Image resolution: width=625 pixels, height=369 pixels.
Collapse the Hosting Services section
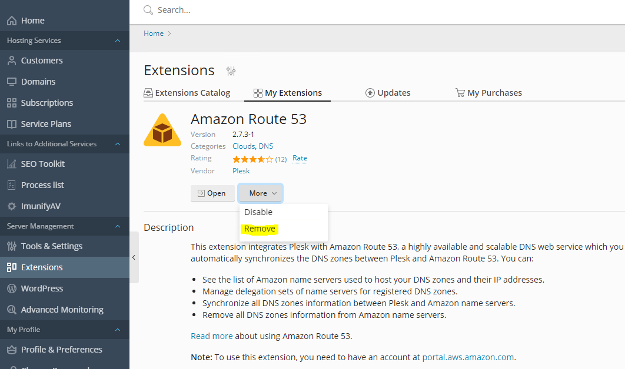[x=118, y=41]
